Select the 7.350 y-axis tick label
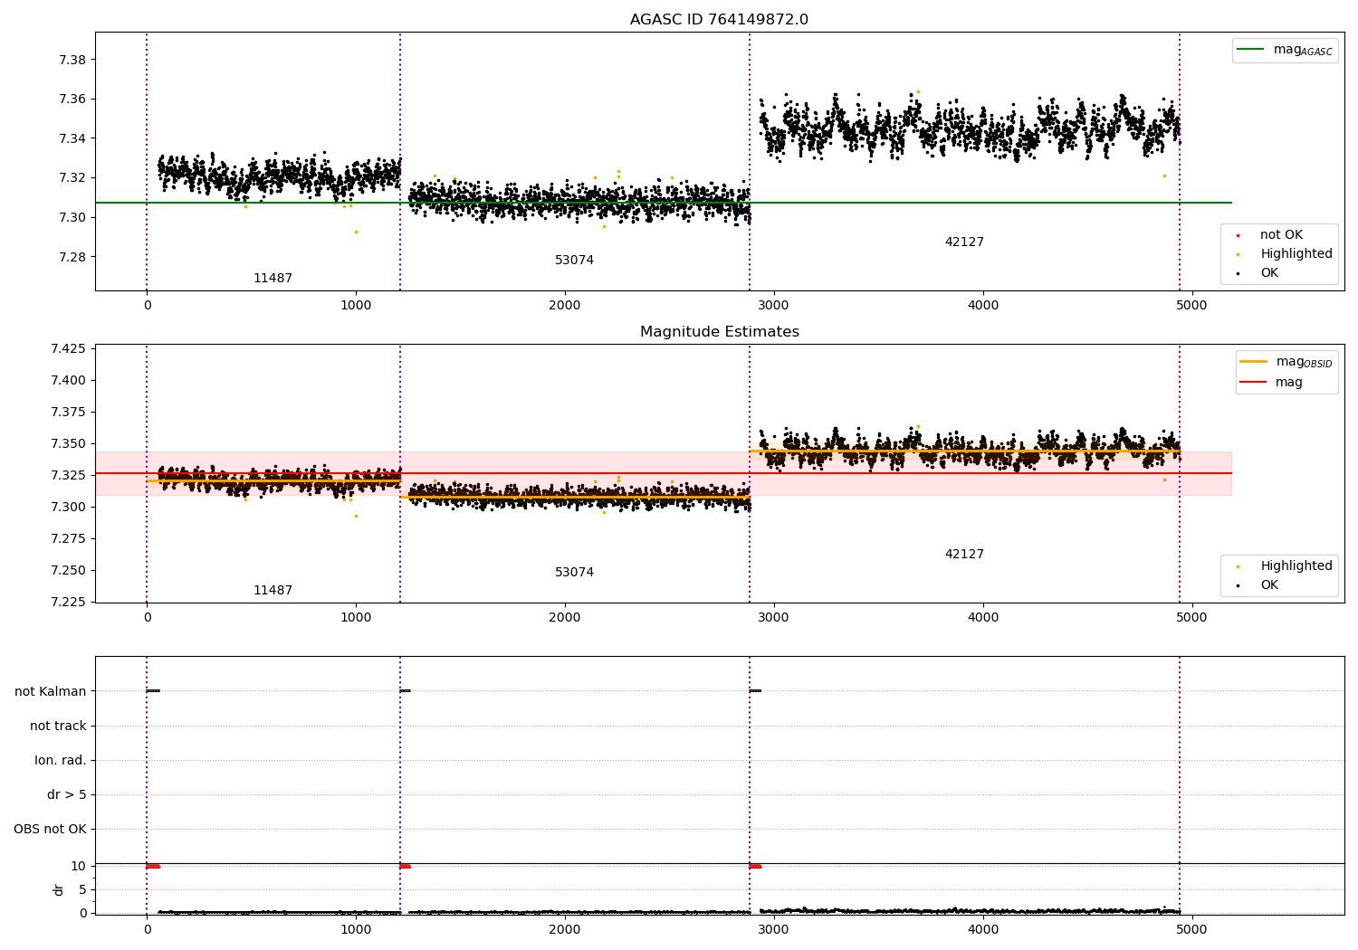The image size is (1358, 950). [x=68, y=444]
